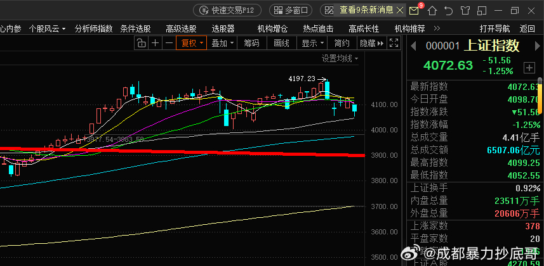Screen dimensions: 544x266
Task: Click the window icon left of 查看9条新消息
Action: pyautogui.click(x=329, y=10)
